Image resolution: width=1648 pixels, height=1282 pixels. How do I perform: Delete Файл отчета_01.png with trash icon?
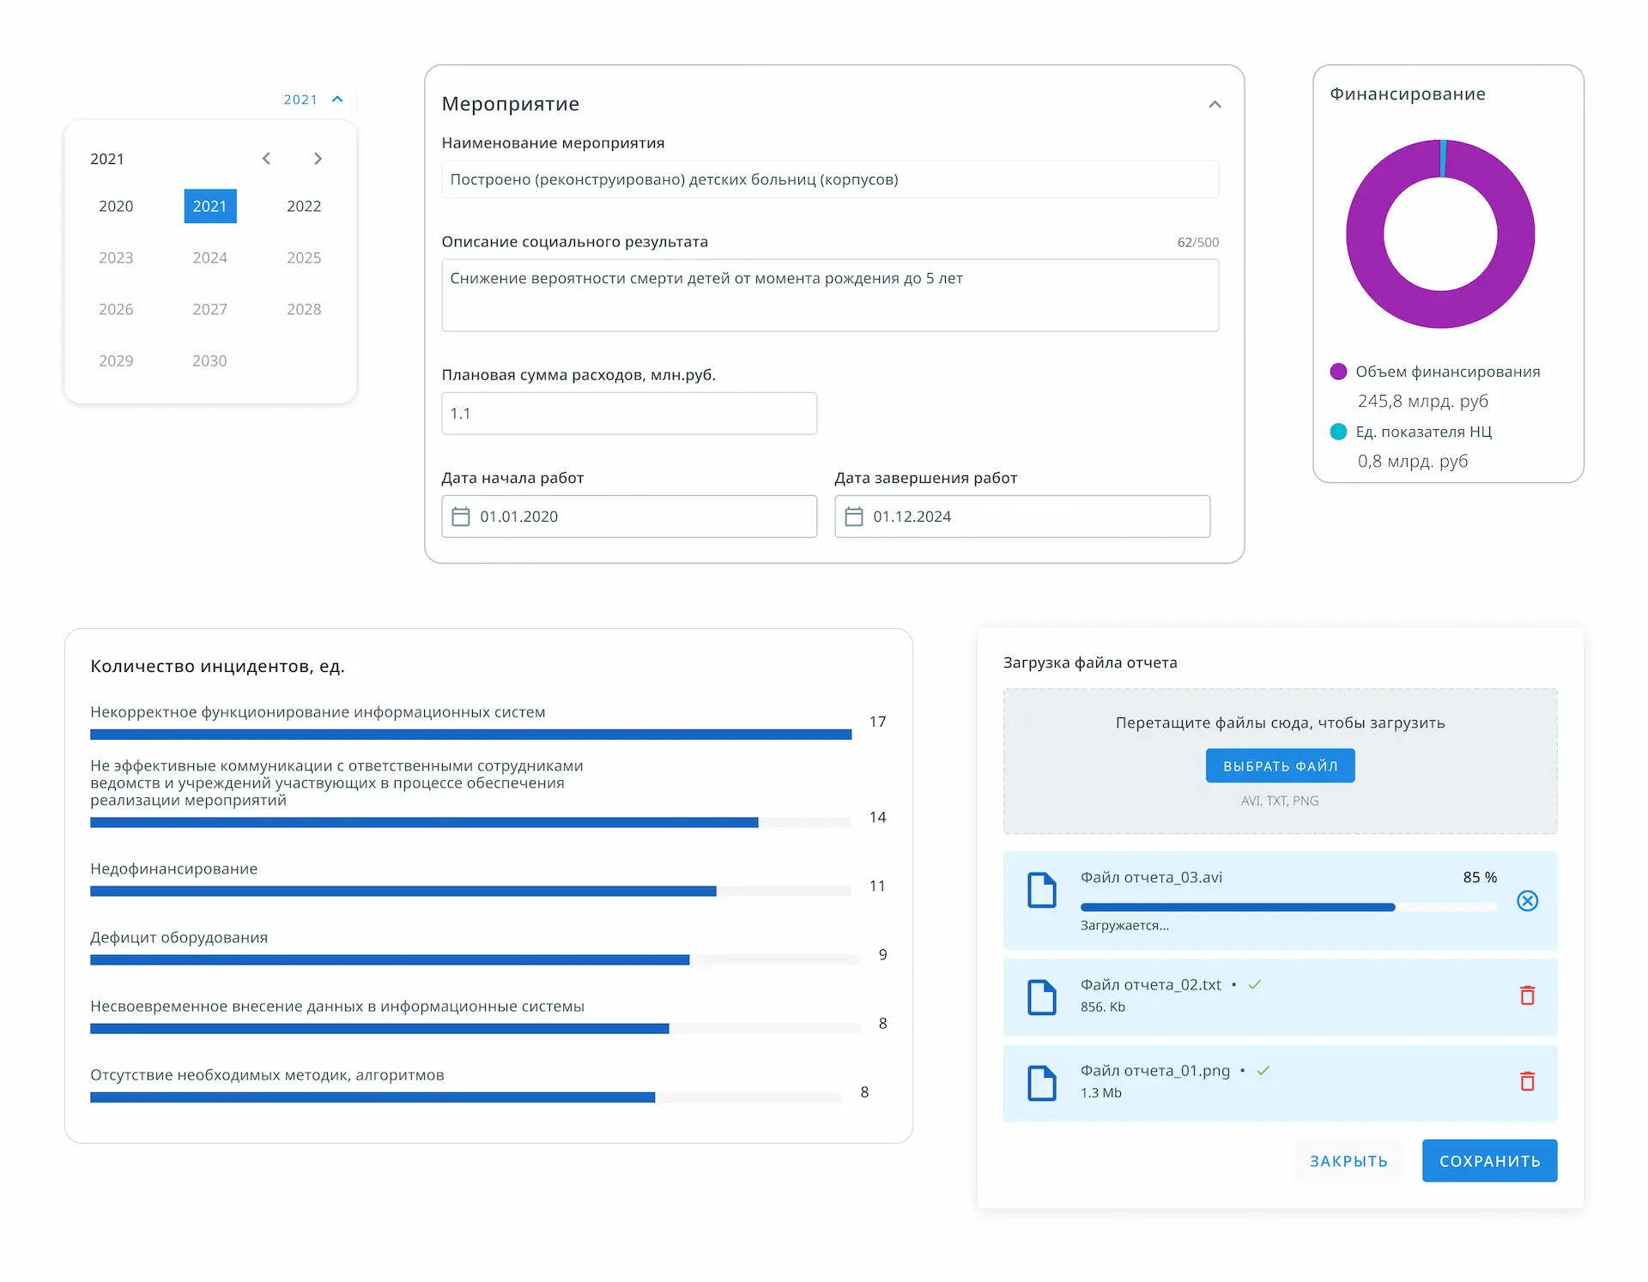coord(1527,1081)
